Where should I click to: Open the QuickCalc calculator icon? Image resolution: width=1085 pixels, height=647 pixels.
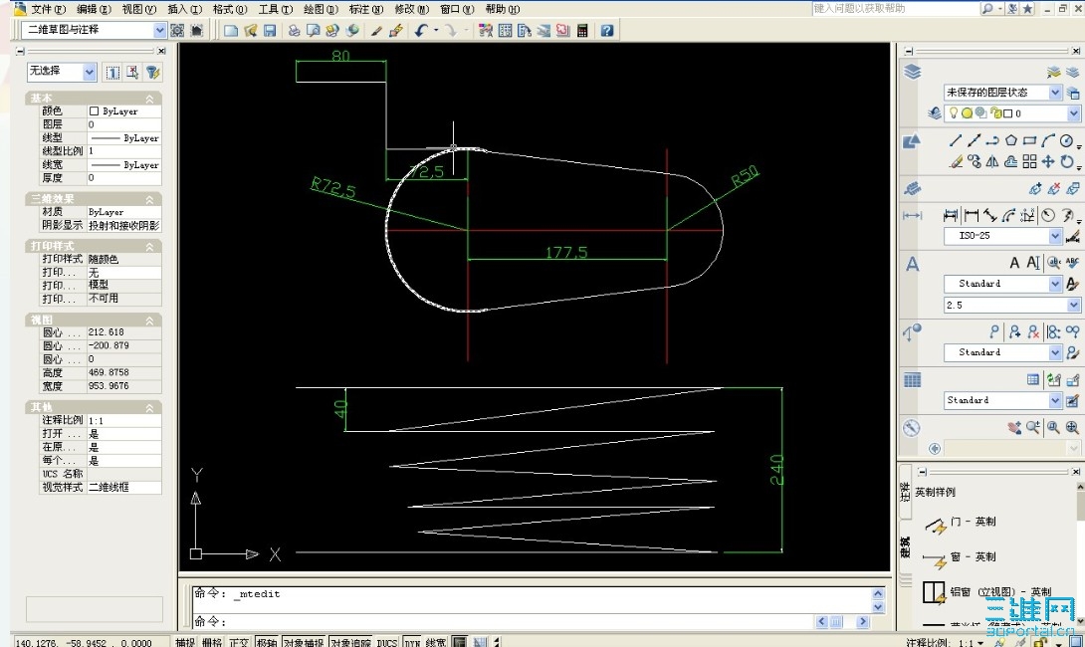coord(582,31)
